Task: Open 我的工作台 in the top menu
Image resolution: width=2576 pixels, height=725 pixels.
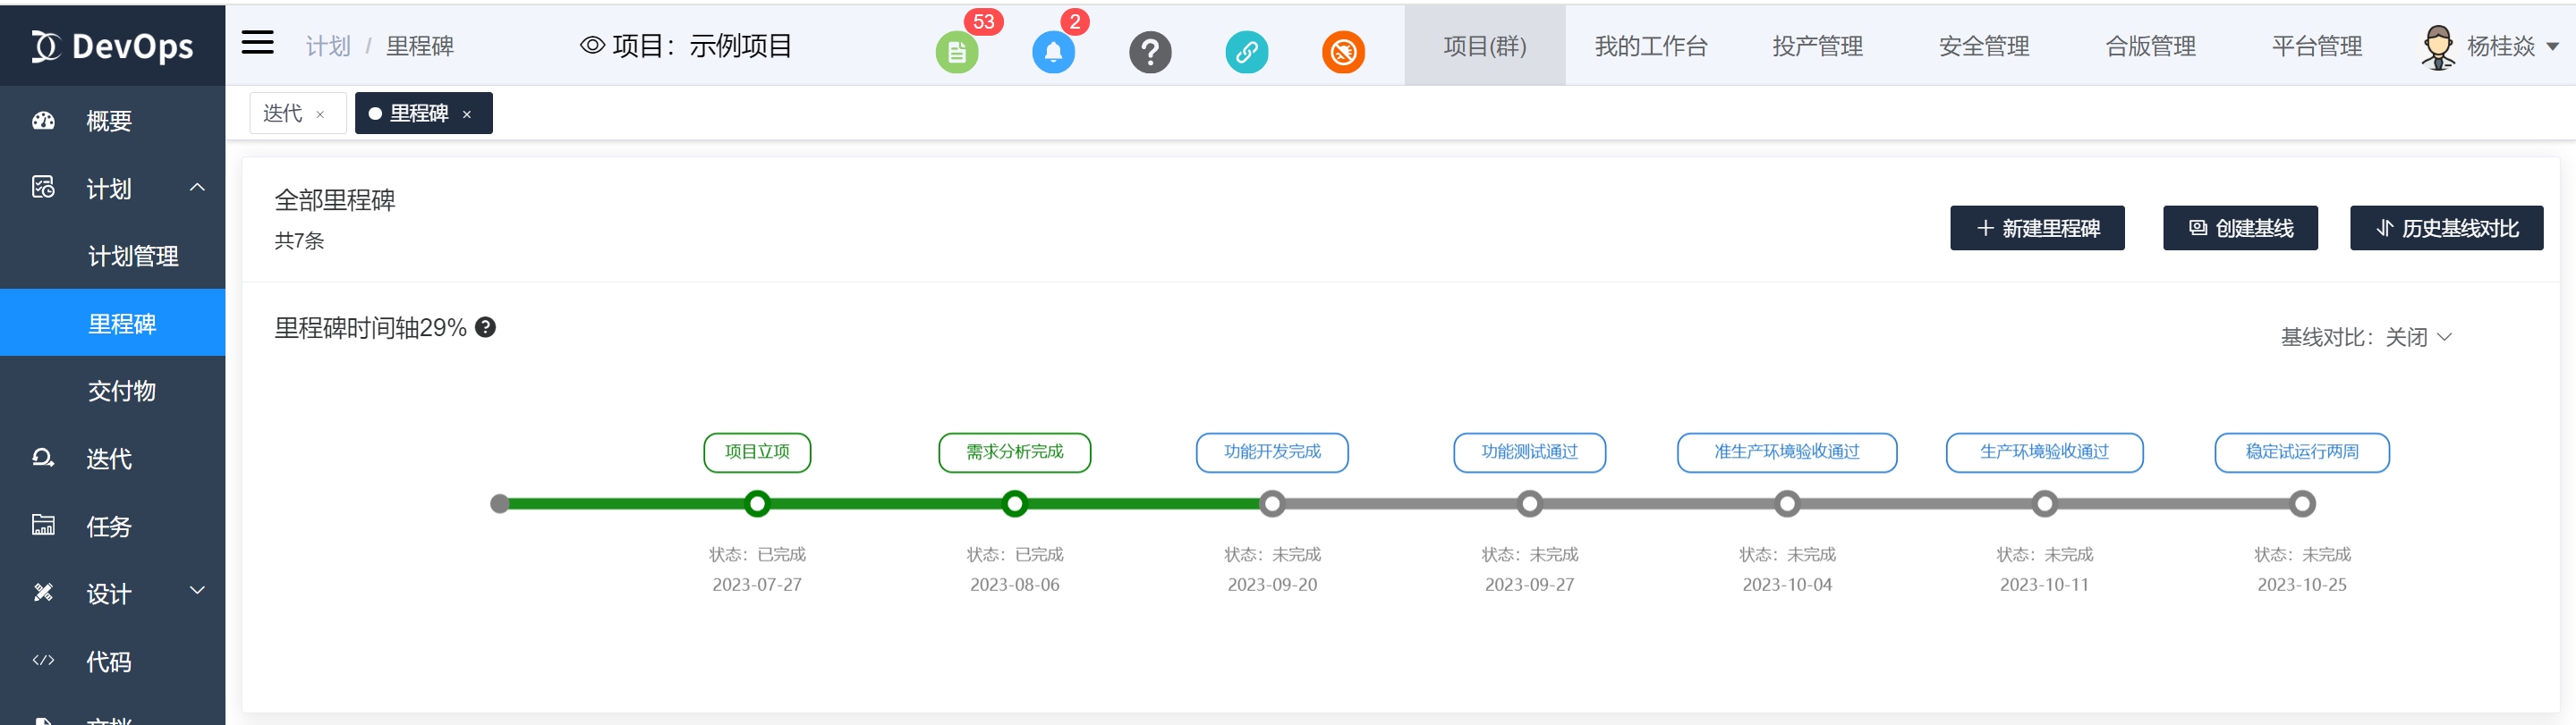Action: point(1650,46)
